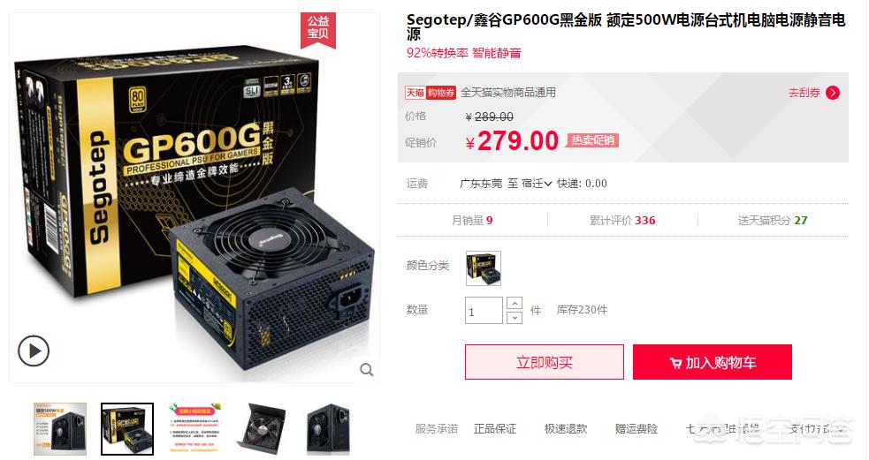Click the 公益宝贝 ribbon badge
The image size is (869, 460).
tap(318, 28)
